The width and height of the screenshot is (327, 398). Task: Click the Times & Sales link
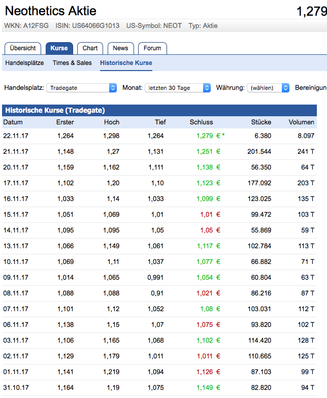71,63
